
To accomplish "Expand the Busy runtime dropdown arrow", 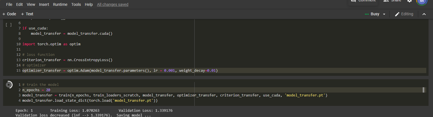I will point(384,14).
